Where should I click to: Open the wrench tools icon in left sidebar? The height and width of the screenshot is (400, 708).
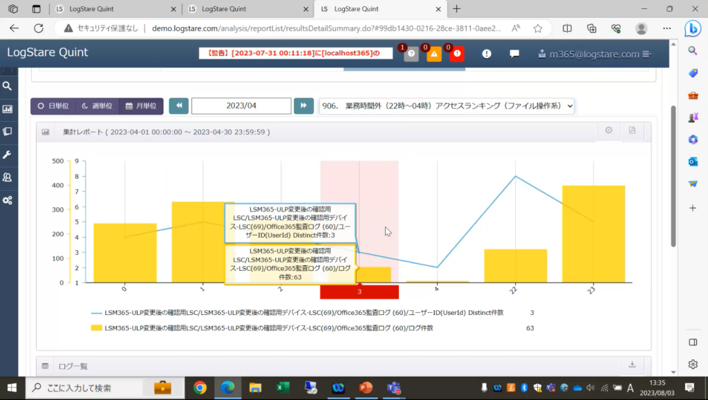(x=7, y=155)
